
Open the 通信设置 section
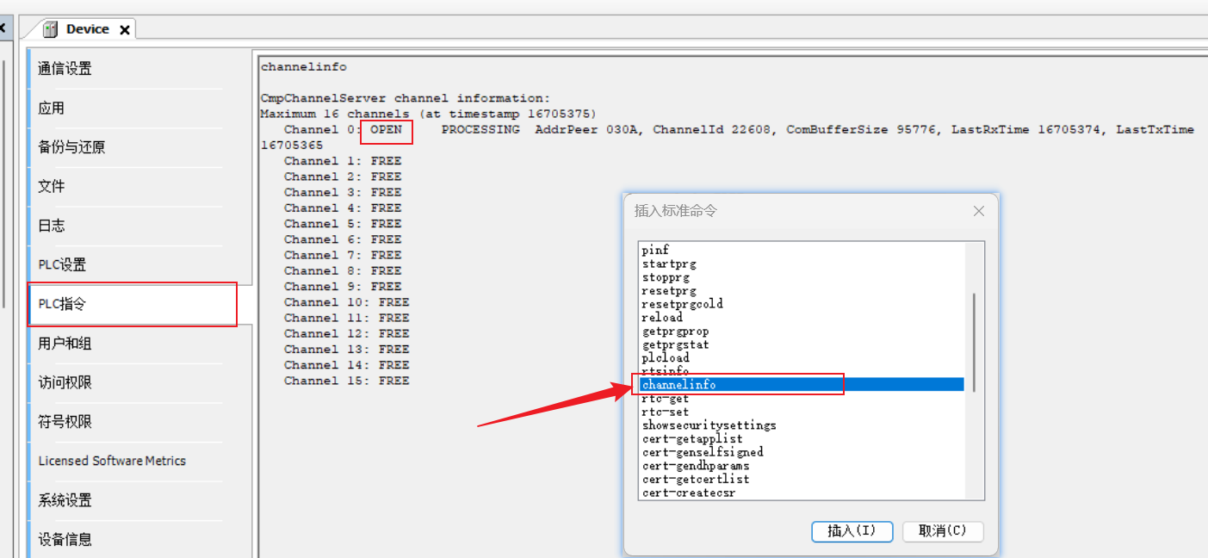[65, 69]
